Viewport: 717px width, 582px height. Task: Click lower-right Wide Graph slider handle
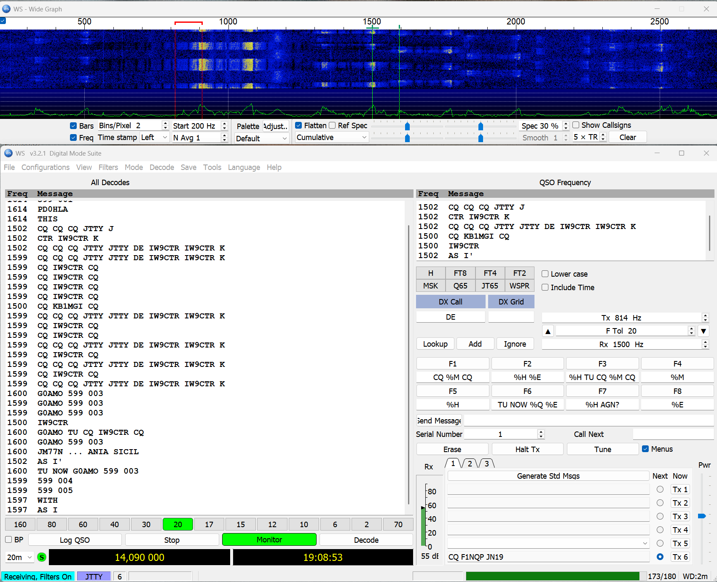coord(481,138)
